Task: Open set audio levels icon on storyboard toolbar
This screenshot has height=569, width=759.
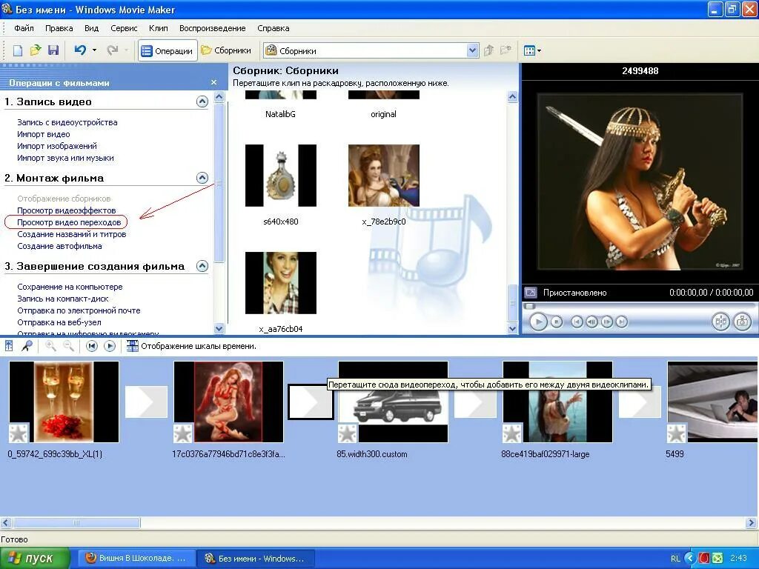Action: click(x=9, y=345)
